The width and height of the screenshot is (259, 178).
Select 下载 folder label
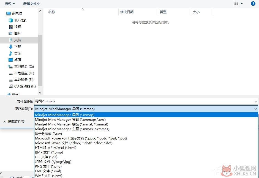pos(18,47)
